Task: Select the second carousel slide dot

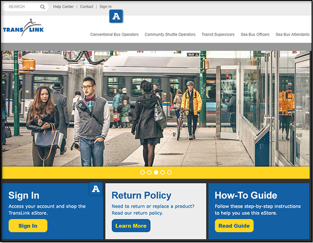Action: [149, 172]
